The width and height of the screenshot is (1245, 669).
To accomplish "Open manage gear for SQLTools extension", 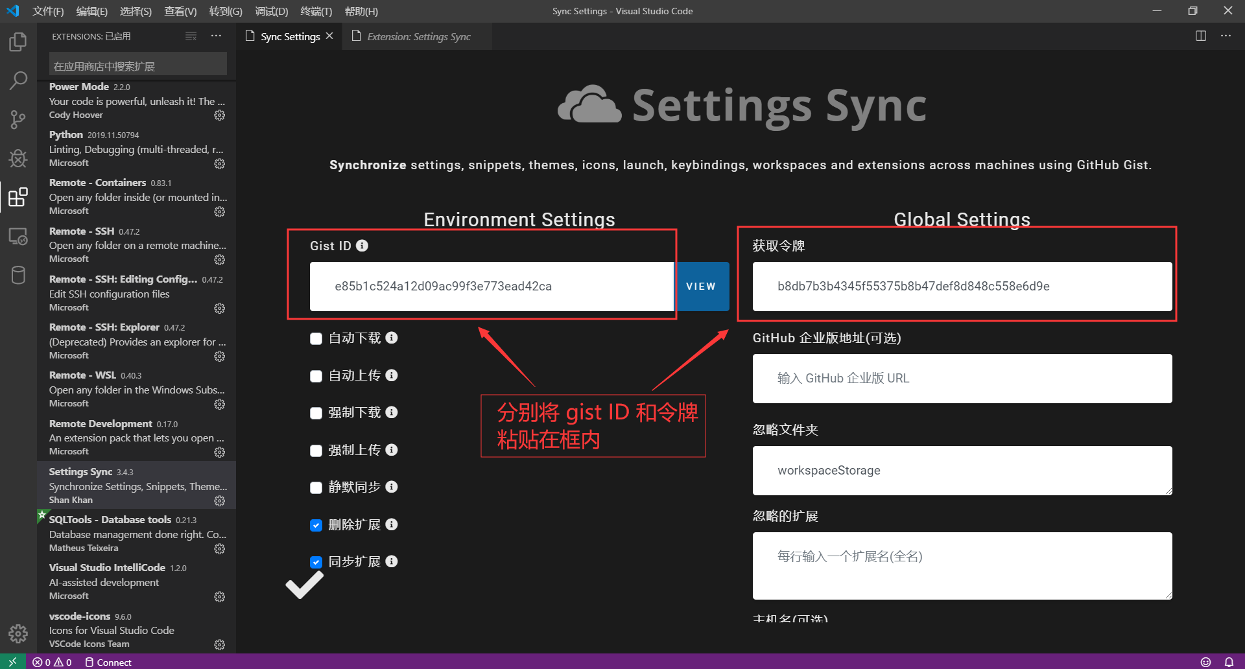I will tap(220, 549).
